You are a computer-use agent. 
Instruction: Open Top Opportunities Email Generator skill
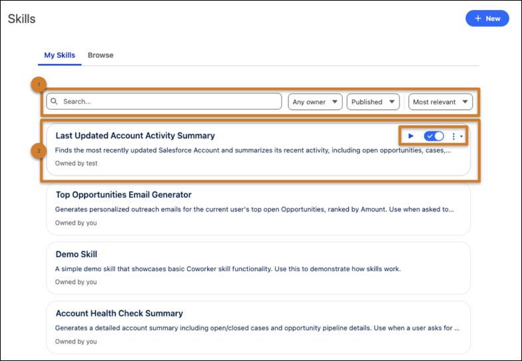124,195
